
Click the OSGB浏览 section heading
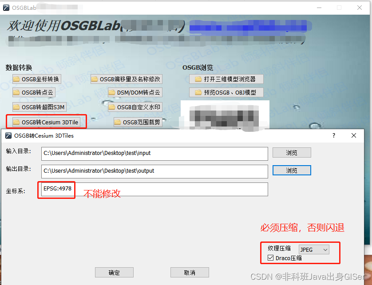click(x=198, y=67)
